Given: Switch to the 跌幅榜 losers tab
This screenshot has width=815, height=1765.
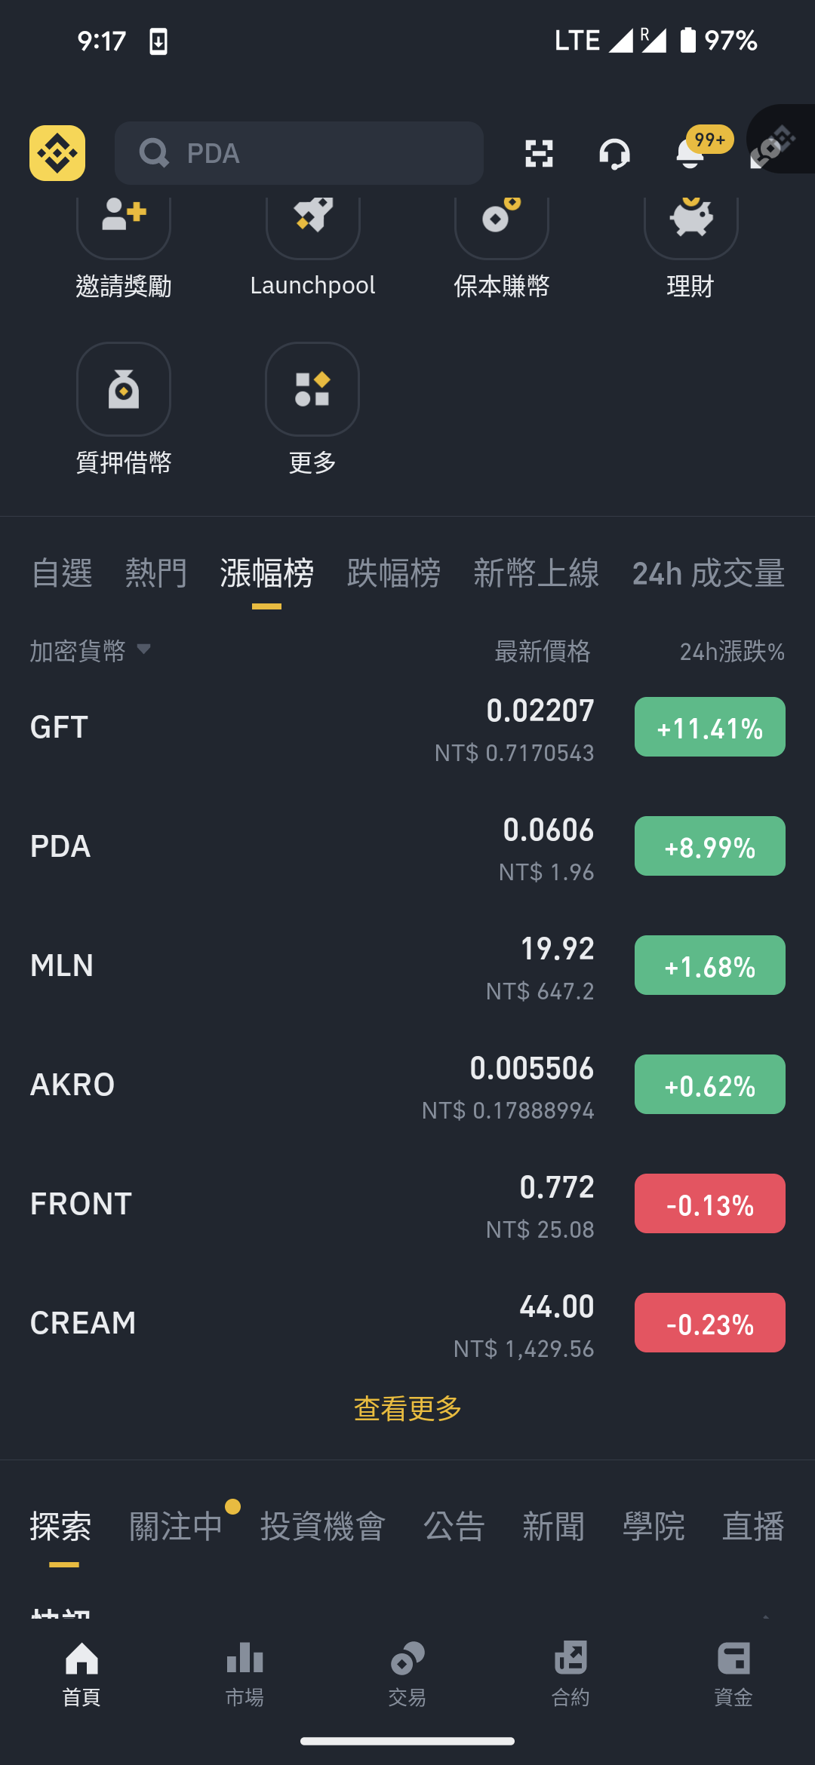Looking at the screenshot, I should coord(394,573).
